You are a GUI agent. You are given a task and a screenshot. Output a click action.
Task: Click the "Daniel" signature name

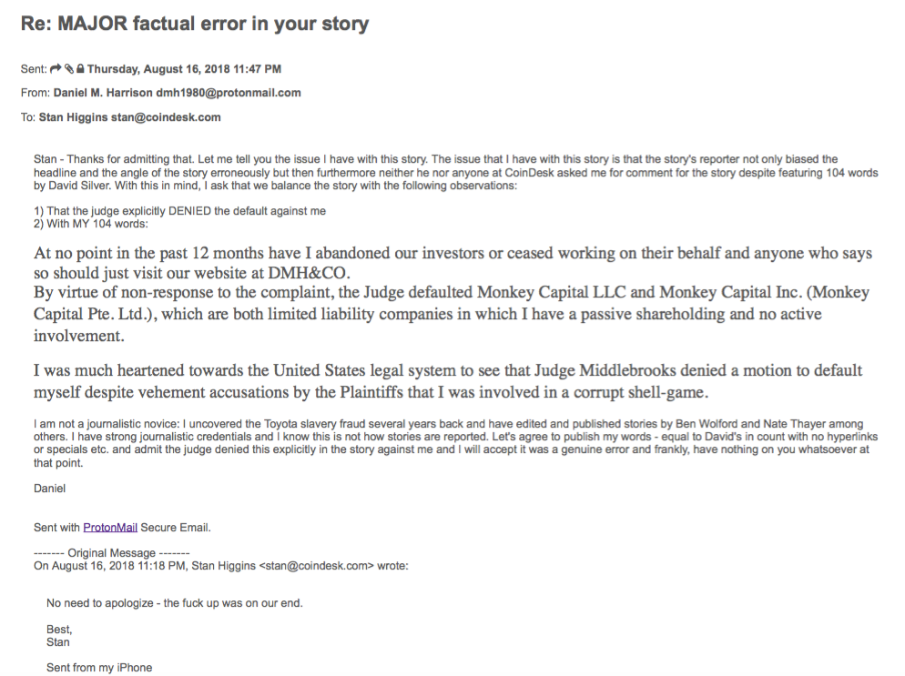point(49,489)
